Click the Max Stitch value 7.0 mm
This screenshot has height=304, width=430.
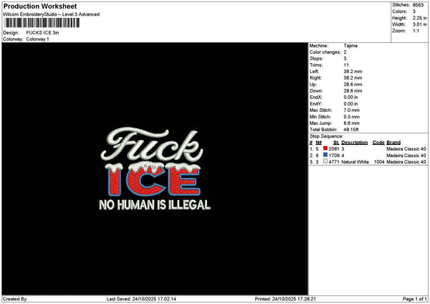pos(352,110)
